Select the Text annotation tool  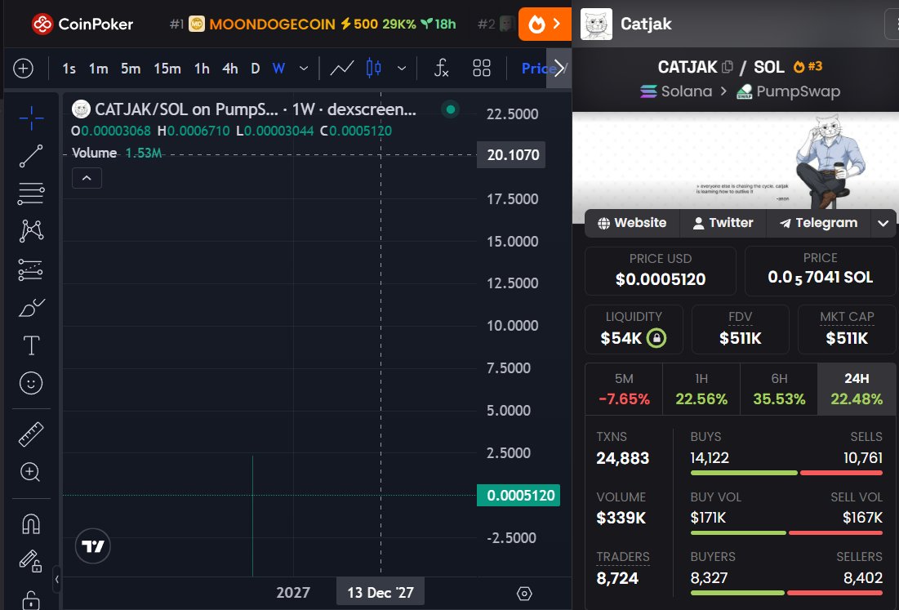pyautogui.click(x=31, y=345)
